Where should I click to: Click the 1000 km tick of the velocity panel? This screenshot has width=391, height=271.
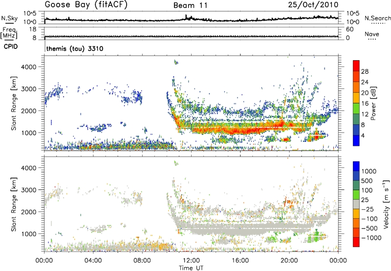(28, 234)
